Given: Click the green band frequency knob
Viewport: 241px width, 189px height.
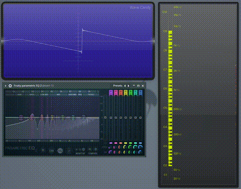Looking at the screenshot, I should coord(130,147).
